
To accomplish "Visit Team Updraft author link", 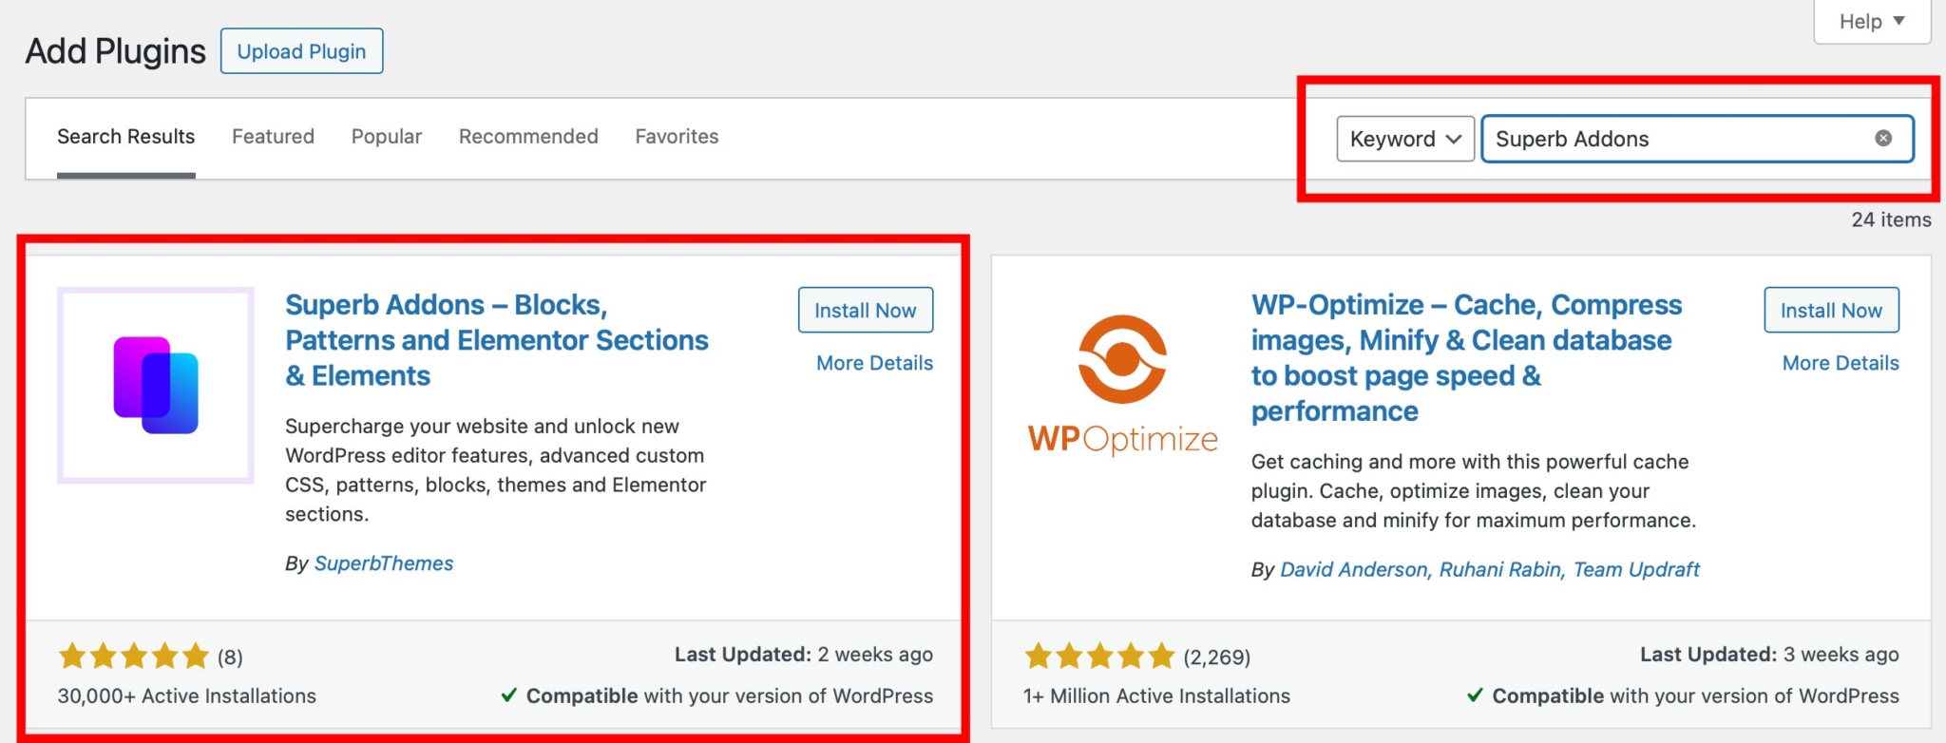I will [x=1636, y=569].
